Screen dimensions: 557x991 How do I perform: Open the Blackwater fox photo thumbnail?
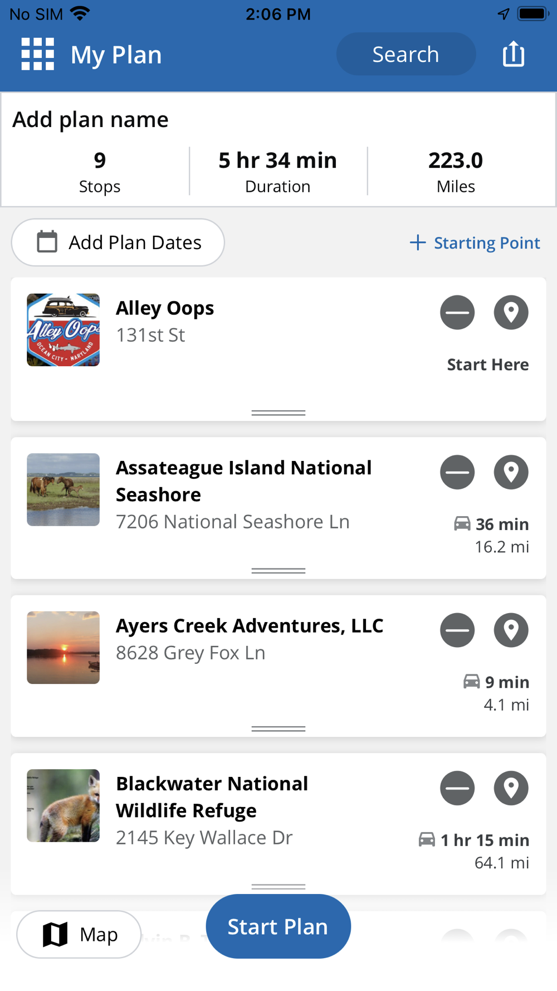(x=63, y=805)
